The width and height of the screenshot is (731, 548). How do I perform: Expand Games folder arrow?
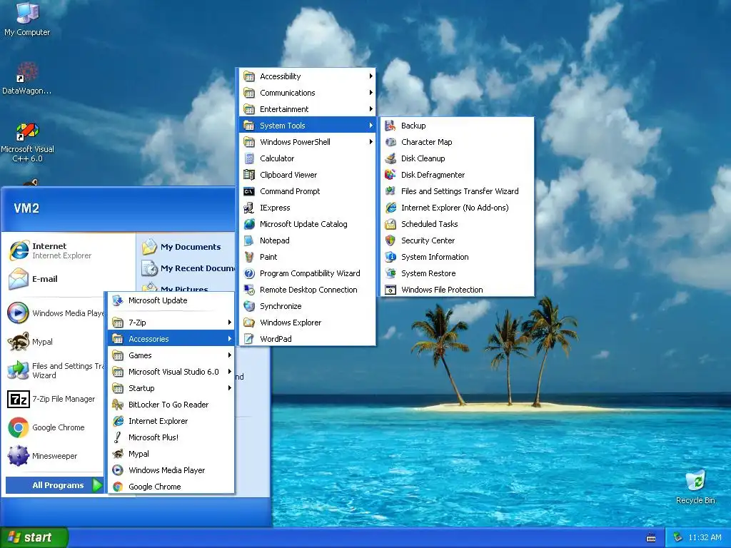tap(230, 355)
